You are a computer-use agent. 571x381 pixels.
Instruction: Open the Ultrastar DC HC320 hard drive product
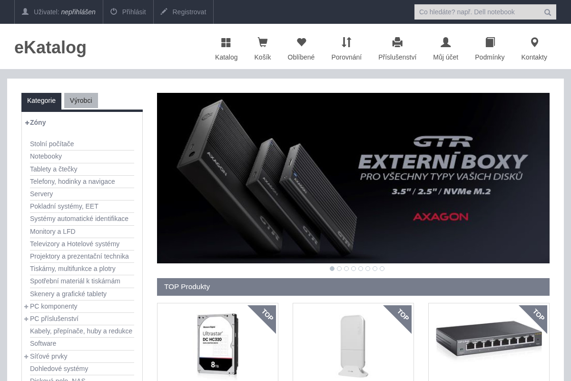point(217,344)
